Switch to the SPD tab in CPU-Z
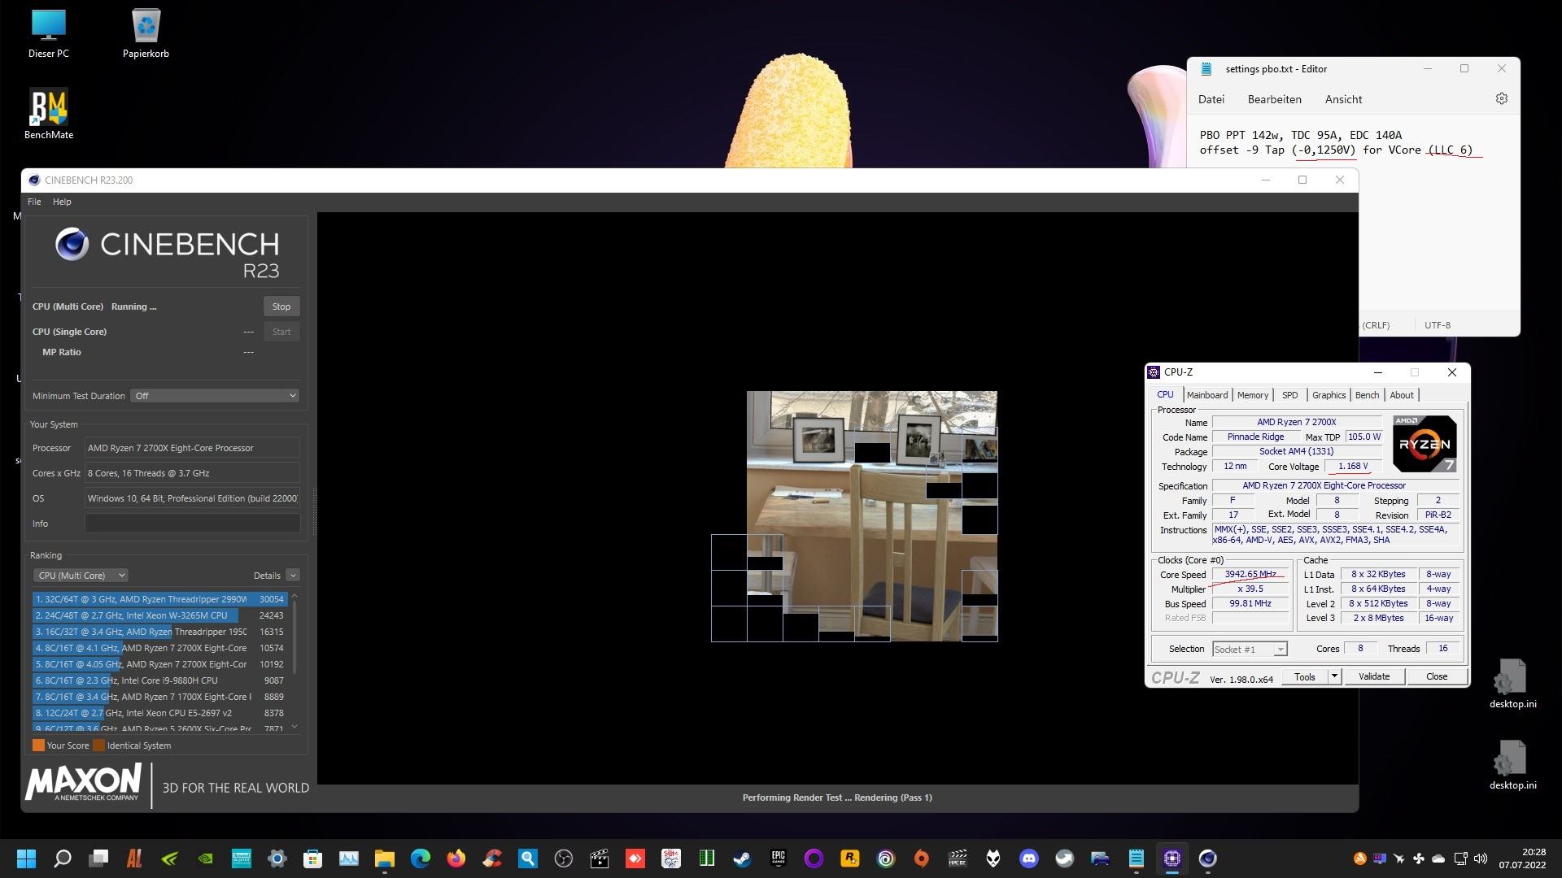This screenshot has height=878, width=1562. pos(1289,395)
